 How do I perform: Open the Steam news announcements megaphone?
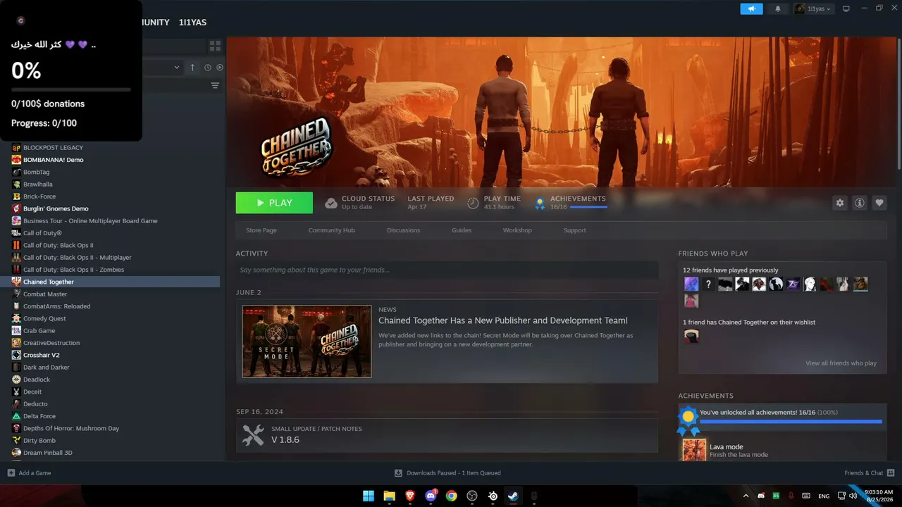point(751,9)
